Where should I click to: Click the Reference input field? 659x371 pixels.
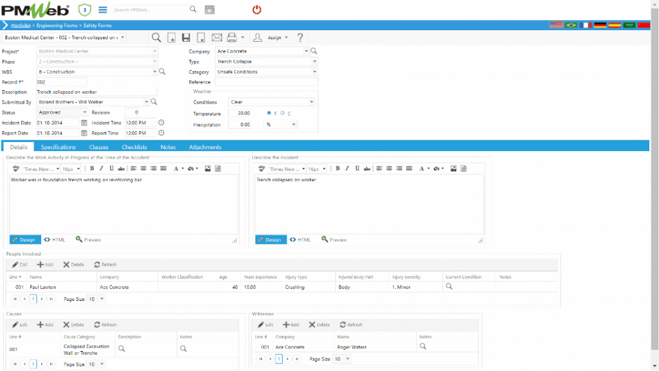point(266,82)
